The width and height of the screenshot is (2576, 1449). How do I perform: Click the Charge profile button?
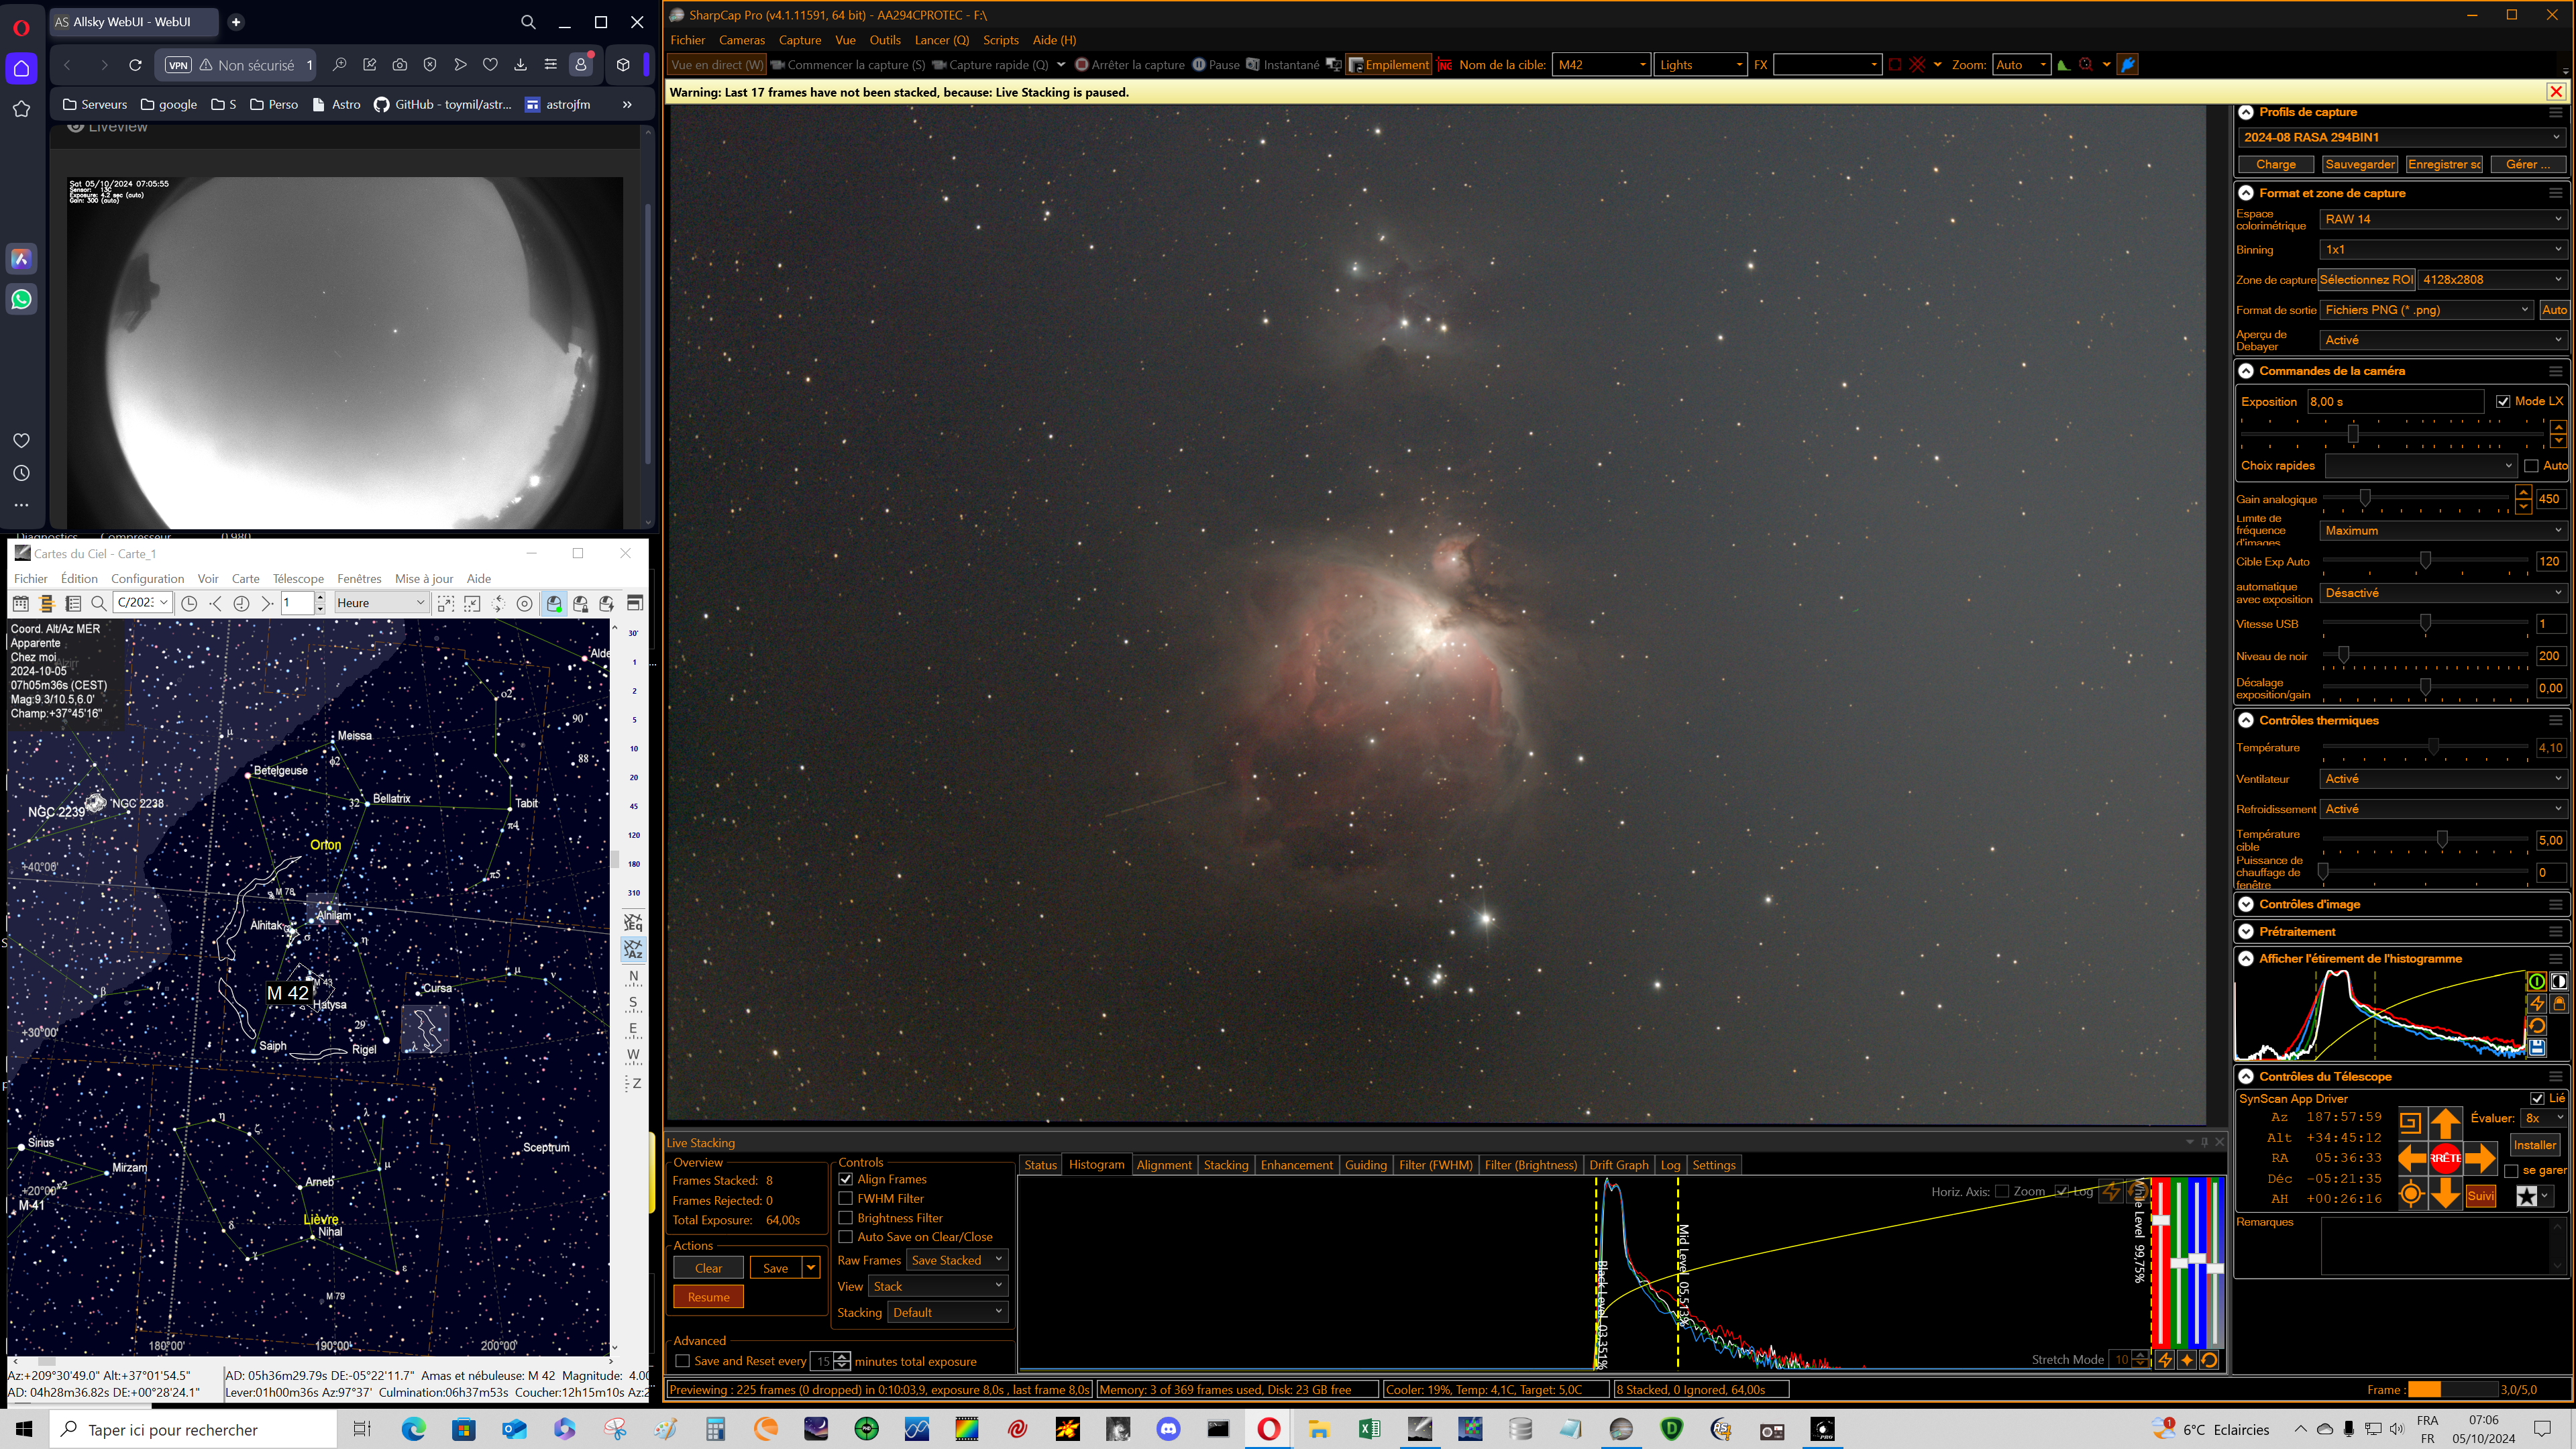click(x=2275, y=164)
